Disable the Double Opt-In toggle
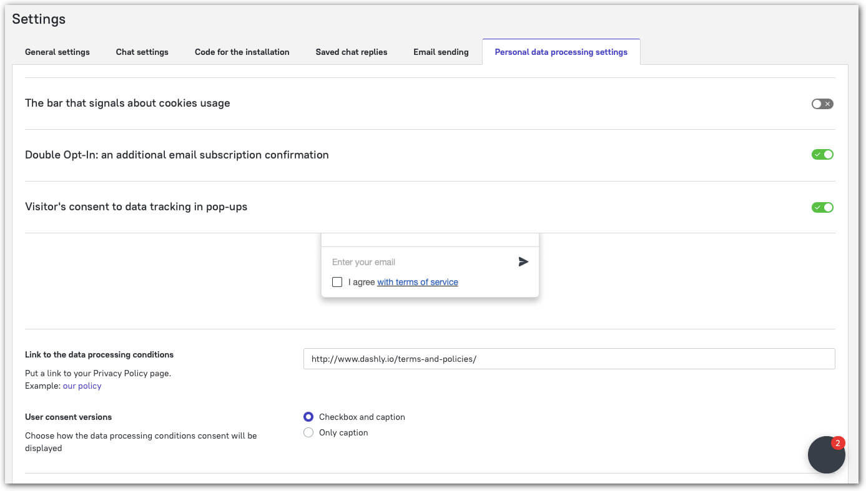This screenshot has height=491, width=866. (822, 154)
